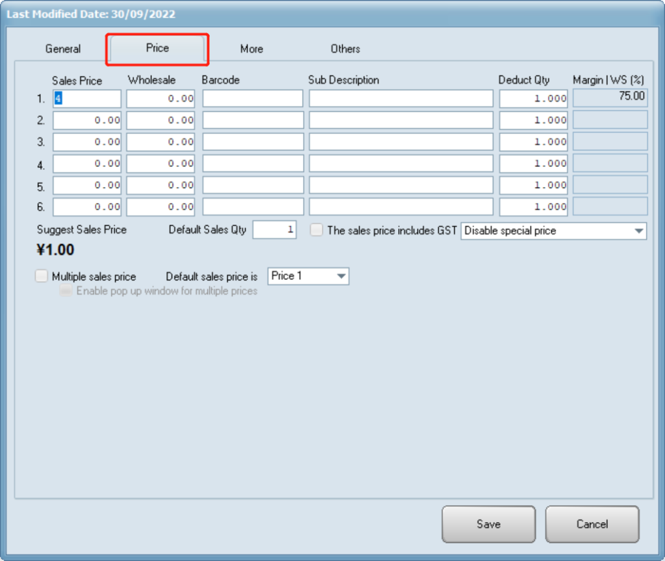Screen dimensions: 665x561
Task: Switch to the General tab
Action: pyautogui.click(x=63, y=49)
